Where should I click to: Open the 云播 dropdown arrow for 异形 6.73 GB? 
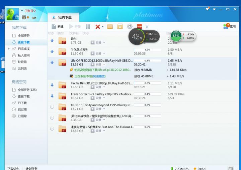[104, 42]
